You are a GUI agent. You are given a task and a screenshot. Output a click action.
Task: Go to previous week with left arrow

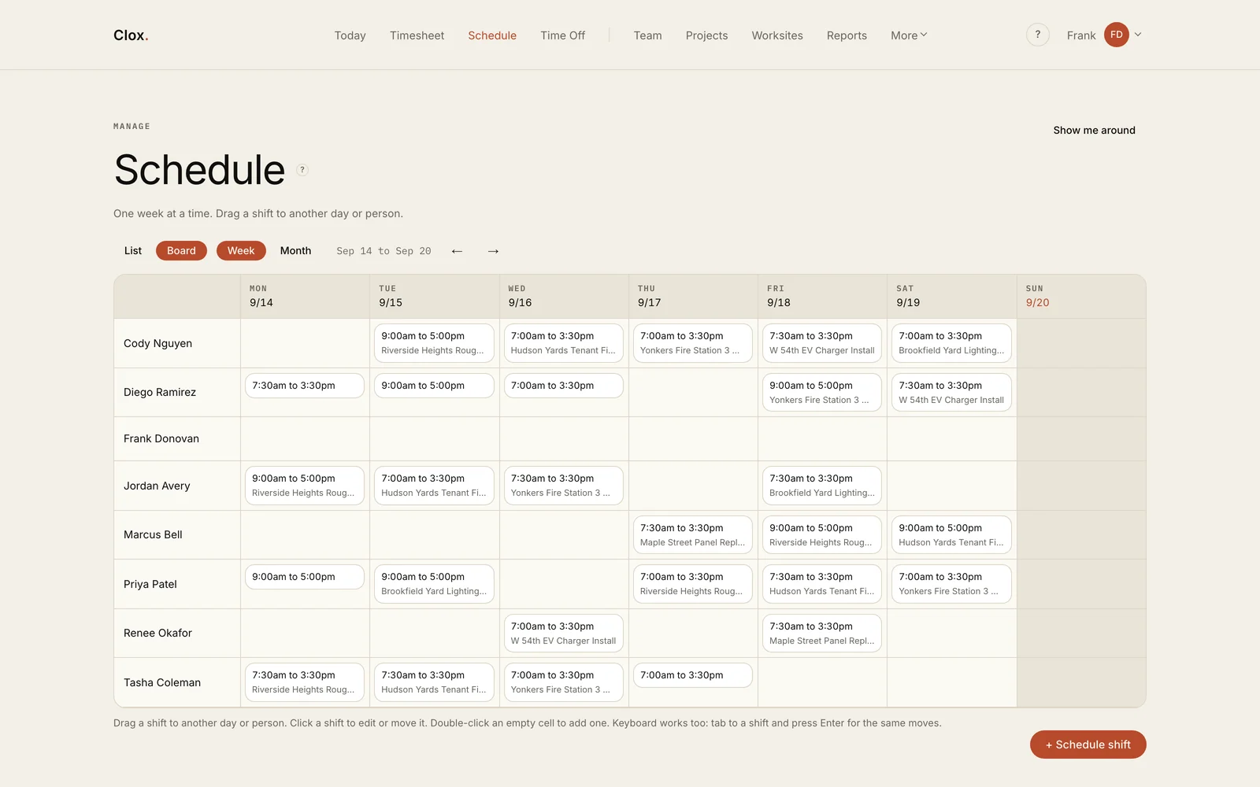click(457, 251)
